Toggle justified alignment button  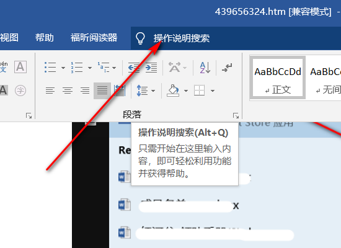tap(102, 91)
